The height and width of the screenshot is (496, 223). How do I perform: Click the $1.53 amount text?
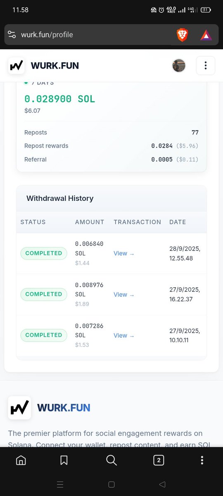[x=82, y=345]
